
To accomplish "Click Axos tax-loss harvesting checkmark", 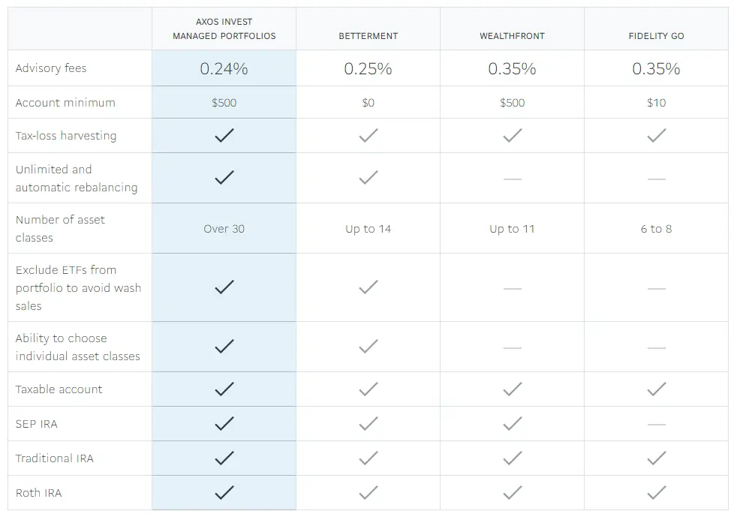I will tap(224, 136).
